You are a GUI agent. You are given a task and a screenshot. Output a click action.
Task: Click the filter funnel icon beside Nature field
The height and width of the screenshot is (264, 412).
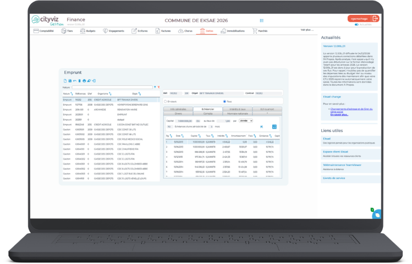click(x=155, y=87)
